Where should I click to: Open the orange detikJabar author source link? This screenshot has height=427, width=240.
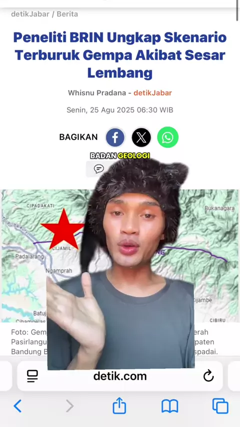point(152,93)
